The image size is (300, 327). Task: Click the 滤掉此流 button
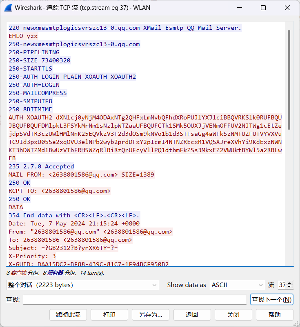68,315
